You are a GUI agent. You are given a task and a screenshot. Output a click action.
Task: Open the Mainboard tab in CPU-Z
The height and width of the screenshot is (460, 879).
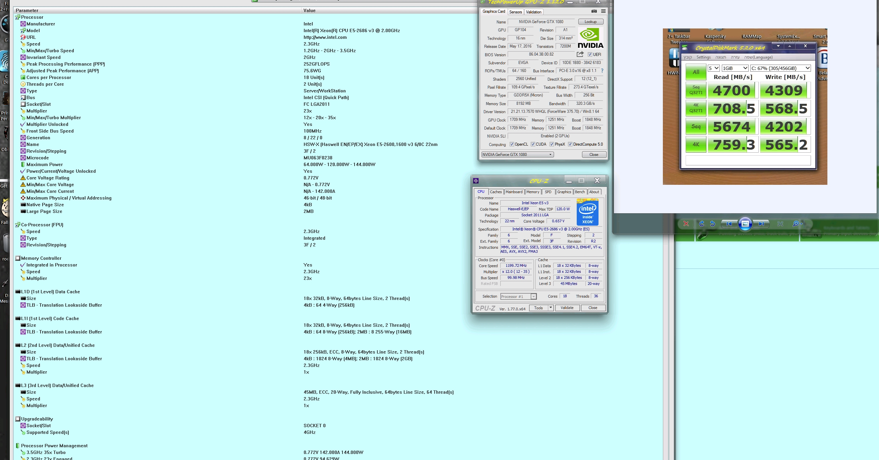click(514, 192)
